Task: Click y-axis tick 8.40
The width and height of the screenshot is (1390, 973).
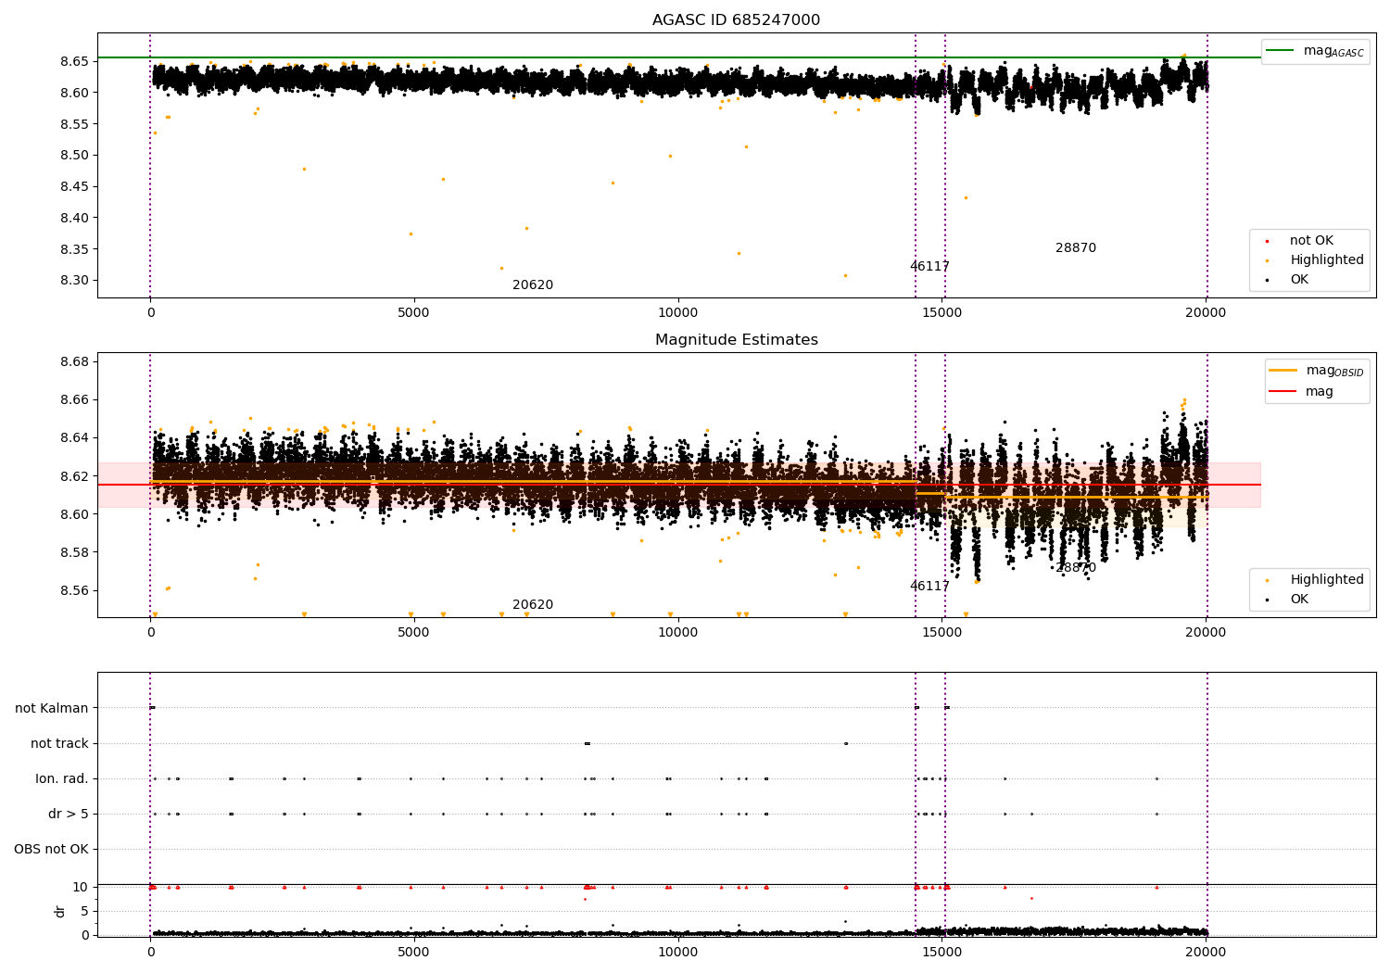Action: point(74,219)
